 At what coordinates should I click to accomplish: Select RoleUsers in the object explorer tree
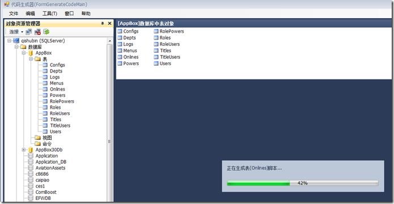click(60, 113)
